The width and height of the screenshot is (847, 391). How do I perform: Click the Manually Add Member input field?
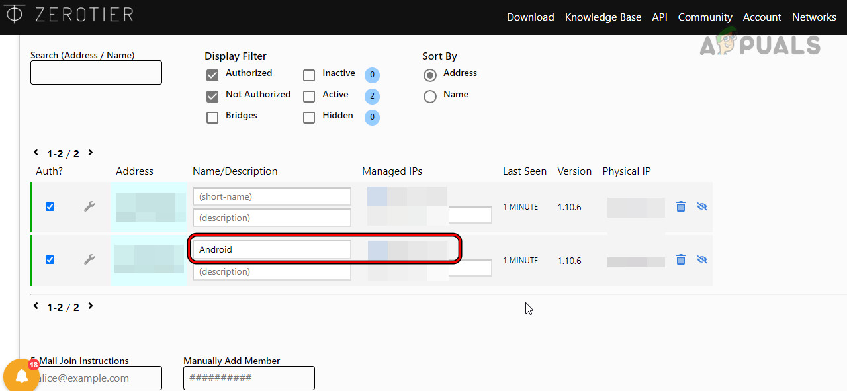coord(249,378)
